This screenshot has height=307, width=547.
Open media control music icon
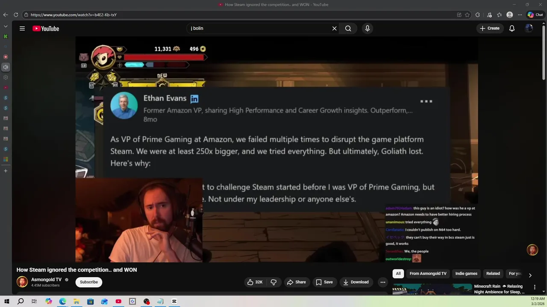coord(489,15)
